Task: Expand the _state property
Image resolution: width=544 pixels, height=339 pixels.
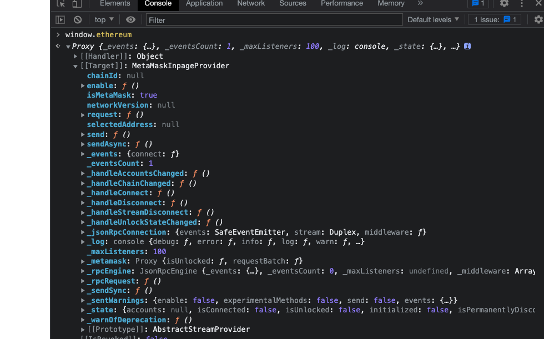Action: coord(83,310)
